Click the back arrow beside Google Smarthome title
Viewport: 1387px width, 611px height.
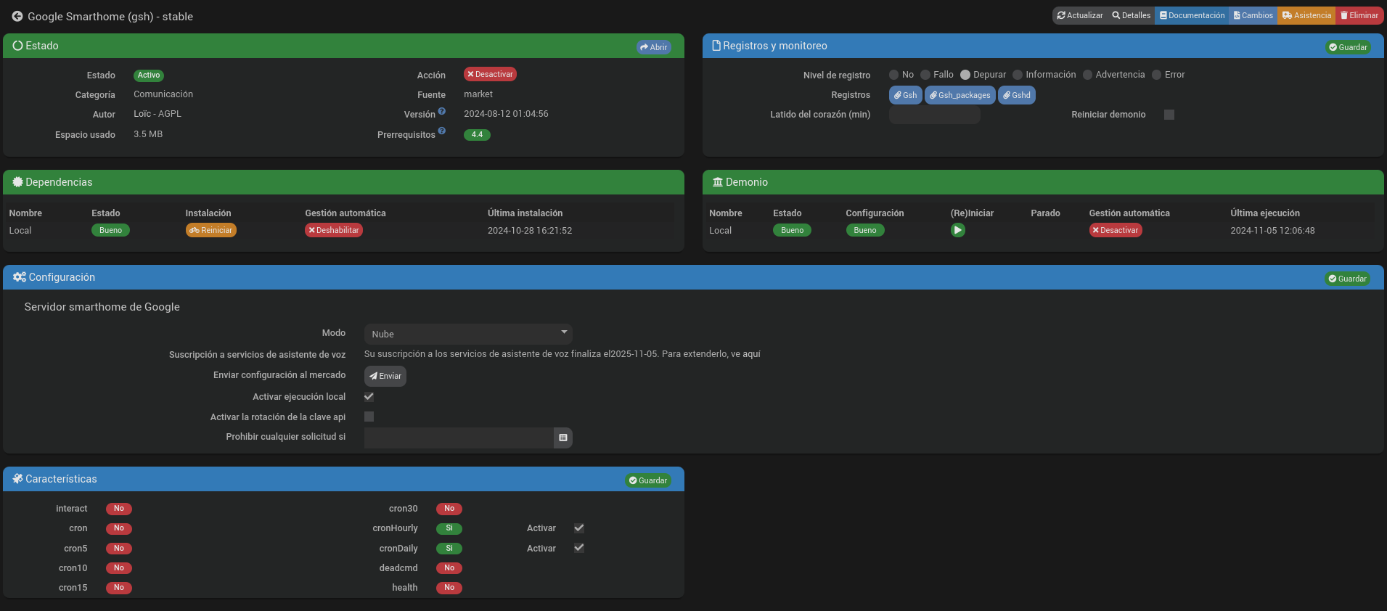[17, 16]
